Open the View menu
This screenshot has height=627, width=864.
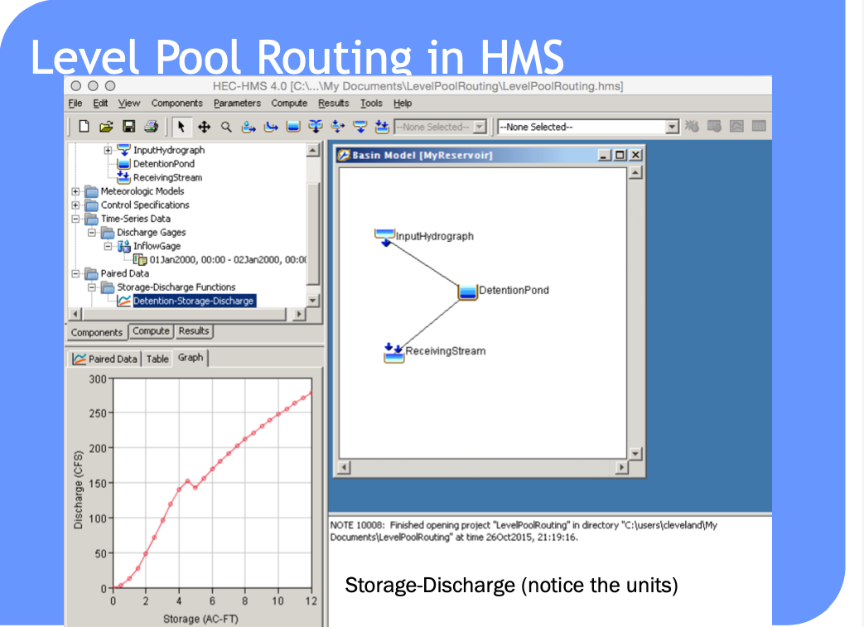coord(129,103)
